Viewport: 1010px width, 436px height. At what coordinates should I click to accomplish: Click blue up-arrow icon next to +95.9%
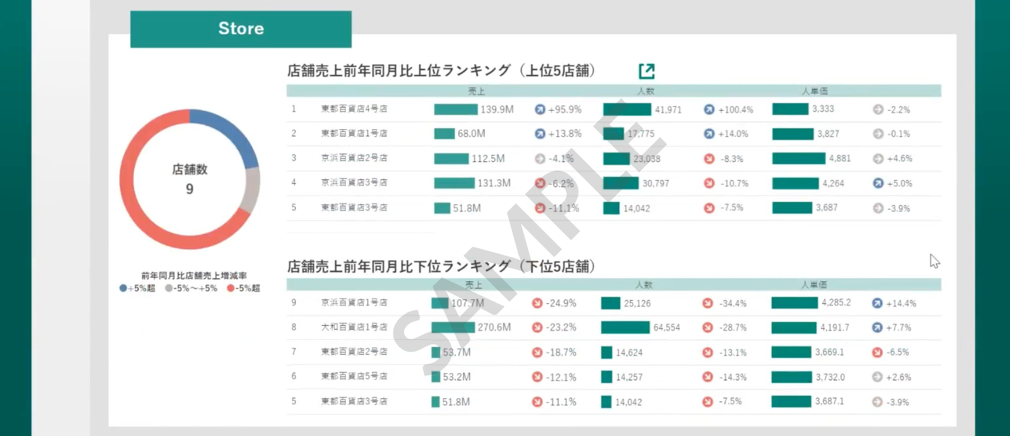[540, 109]
